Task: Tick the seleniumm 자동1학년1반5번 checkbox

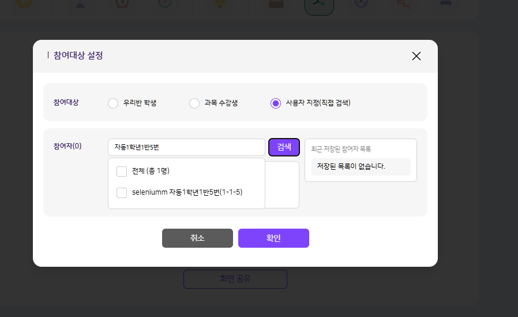Action: tap(122, 193)
